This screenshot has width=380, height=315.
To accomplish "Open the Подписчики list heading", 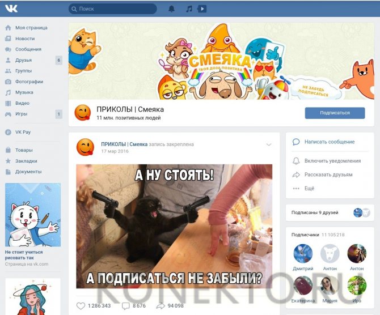I will (x=305, y=235).
